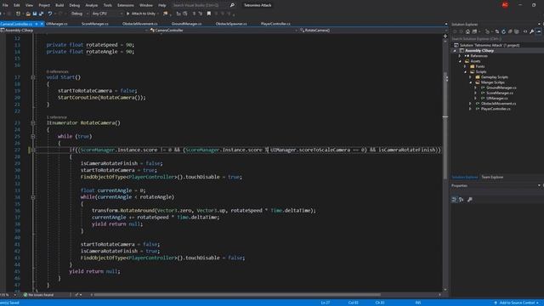544x306 pixels.
Task: Collapse the if ScoreManager block outline
Action: click(33, 150)
